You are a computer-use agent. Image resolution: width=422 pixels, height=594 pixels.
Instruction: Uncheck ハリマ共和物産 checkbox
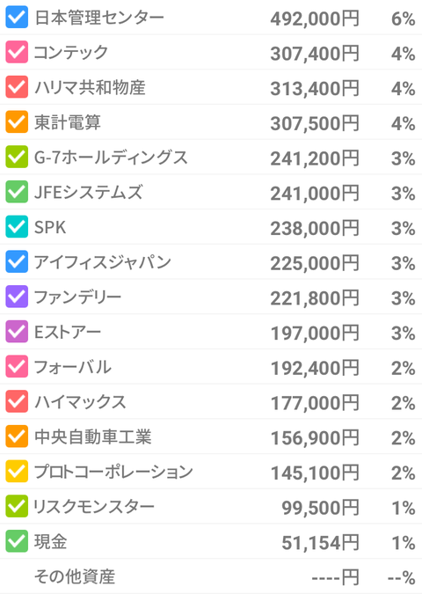click(x=17, y=87)
